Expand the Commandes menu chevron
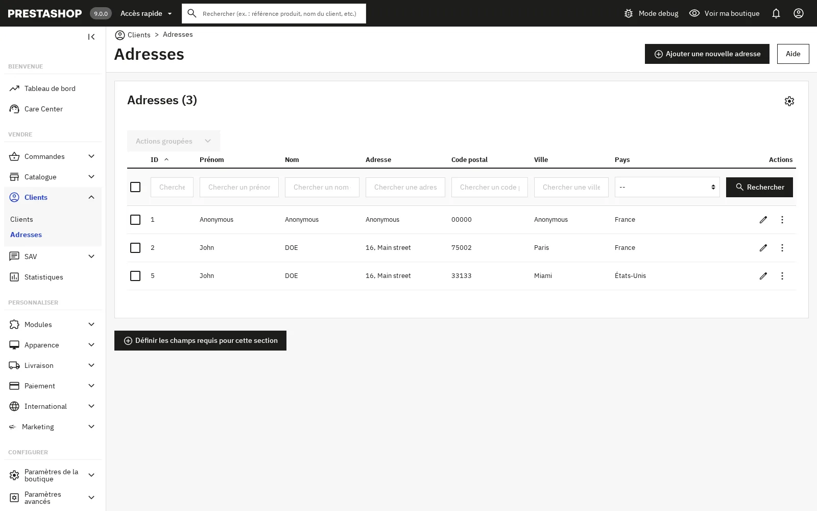Image resolution: width=817 pixels, height=511 pixels. 91,156
